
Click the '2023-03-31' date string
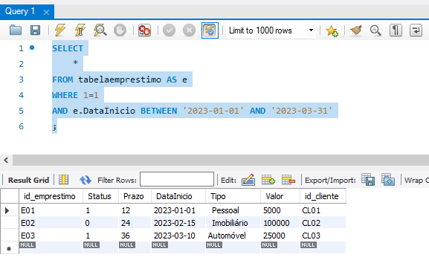coord(302,111)
